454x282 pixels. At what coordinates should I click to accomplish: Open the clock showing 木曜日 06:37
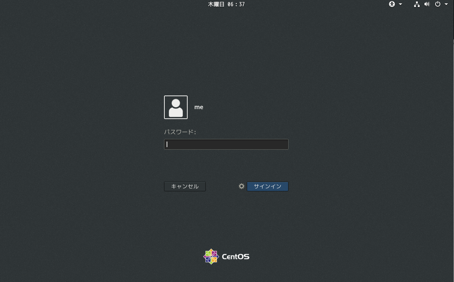coord(226,4)
